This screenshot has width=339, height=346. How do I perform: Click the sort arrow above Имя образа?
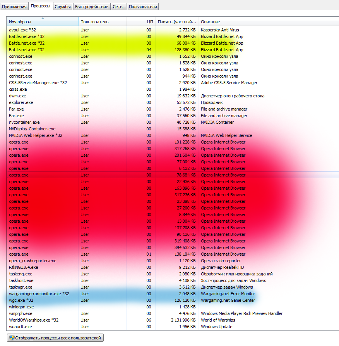(x=43, y=18)
